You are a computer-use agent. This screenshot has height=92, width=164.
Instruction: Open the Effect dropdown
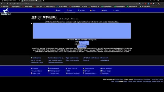click(x=84, y=42)
